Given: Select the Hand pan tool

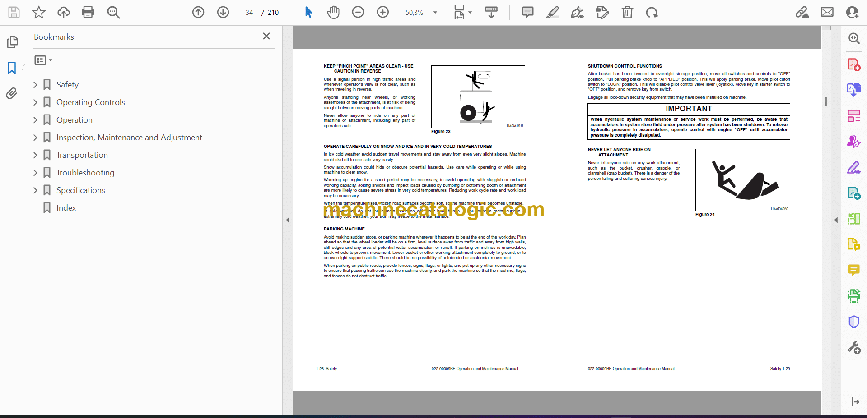Looking at the screenshot, I should pyautogui.click(x=333, y=12).
